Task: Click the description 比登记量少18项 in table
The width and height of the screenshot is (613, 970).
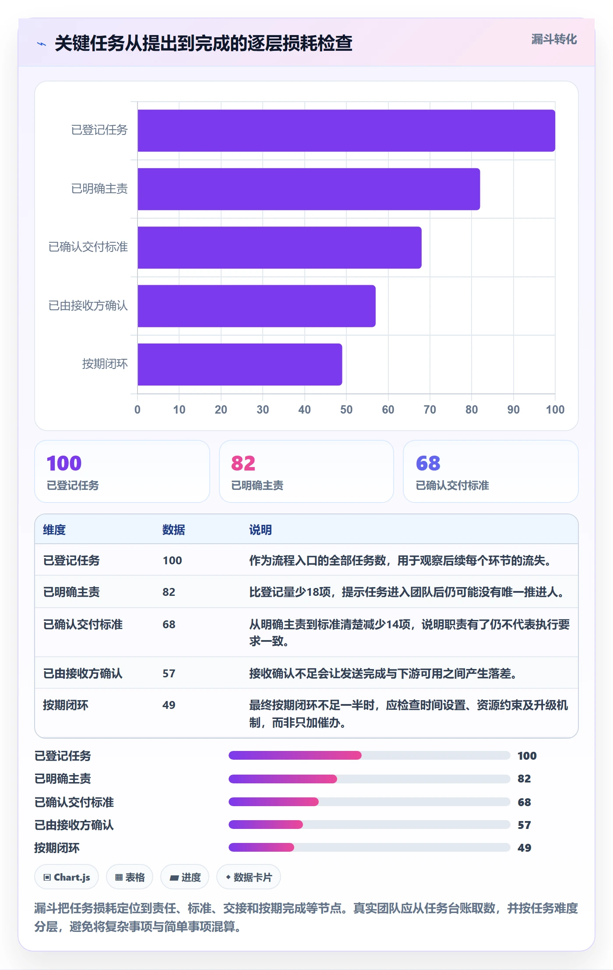Action: (407, 592)
